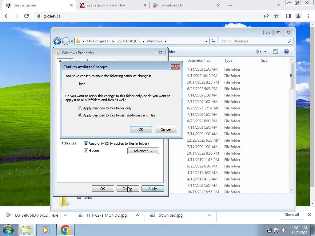Image resolution: width=315 pixels, height=236 pixels.
Task: Click Chrome icon on taskbar
Action: [x=65, y=230]
